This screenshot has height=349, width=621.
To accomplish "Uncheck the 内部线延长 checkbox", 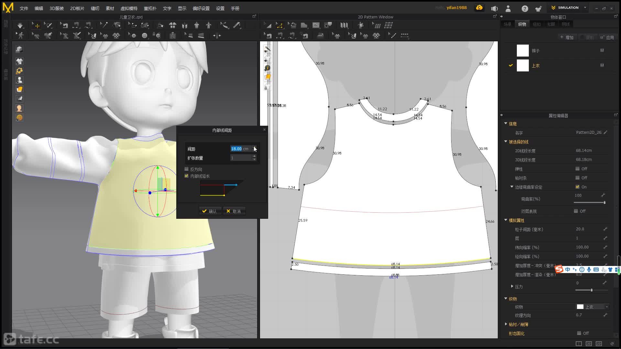I will tap(186, 176).
